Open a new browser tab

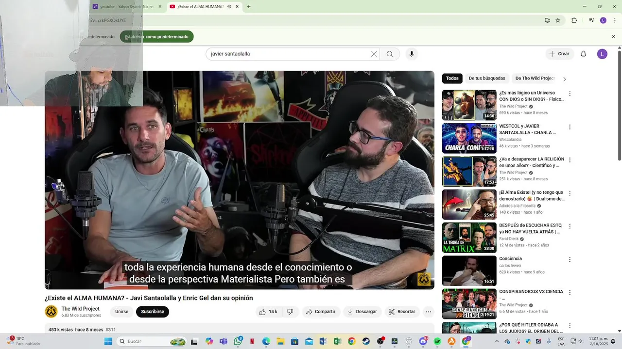point(249,7)
